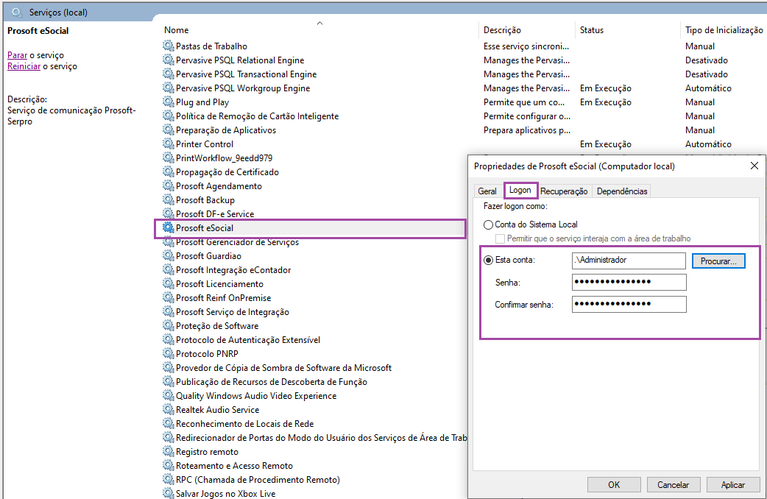Select the Protocolo PNRP gear icon
This screenshot has height=499, width=767.
click(x=169, y=354)
